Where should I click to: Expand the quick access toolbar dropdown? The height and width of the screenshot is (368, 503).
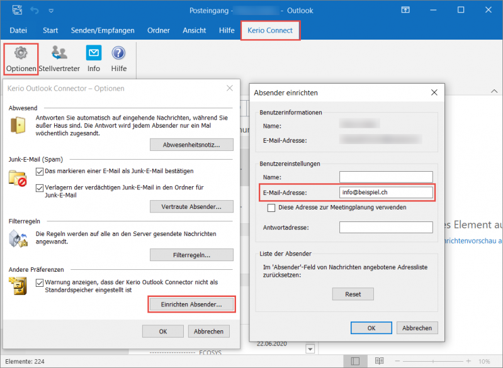[51, 11]
